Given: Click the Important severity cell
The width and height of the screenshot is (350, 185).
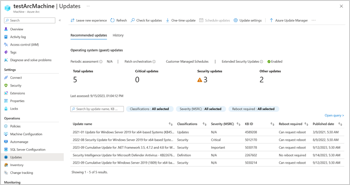Looking at the screenshot, I should tap(218, 147).
